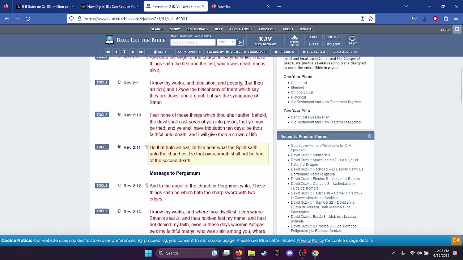Open Tools menu for Rev 2:13

102,211
